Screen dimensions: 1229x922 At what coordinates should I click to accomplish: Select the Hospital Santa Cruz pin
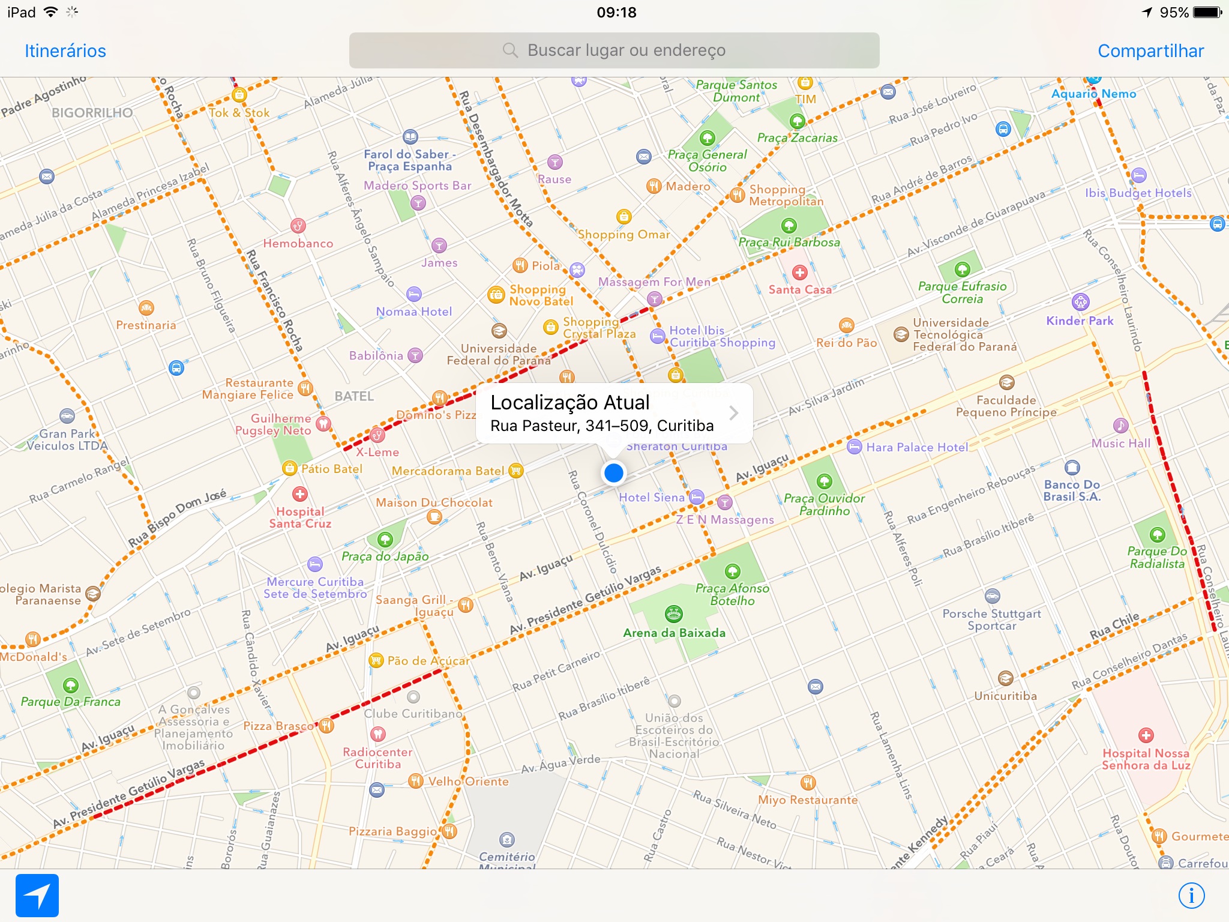(x=299, y=494)
